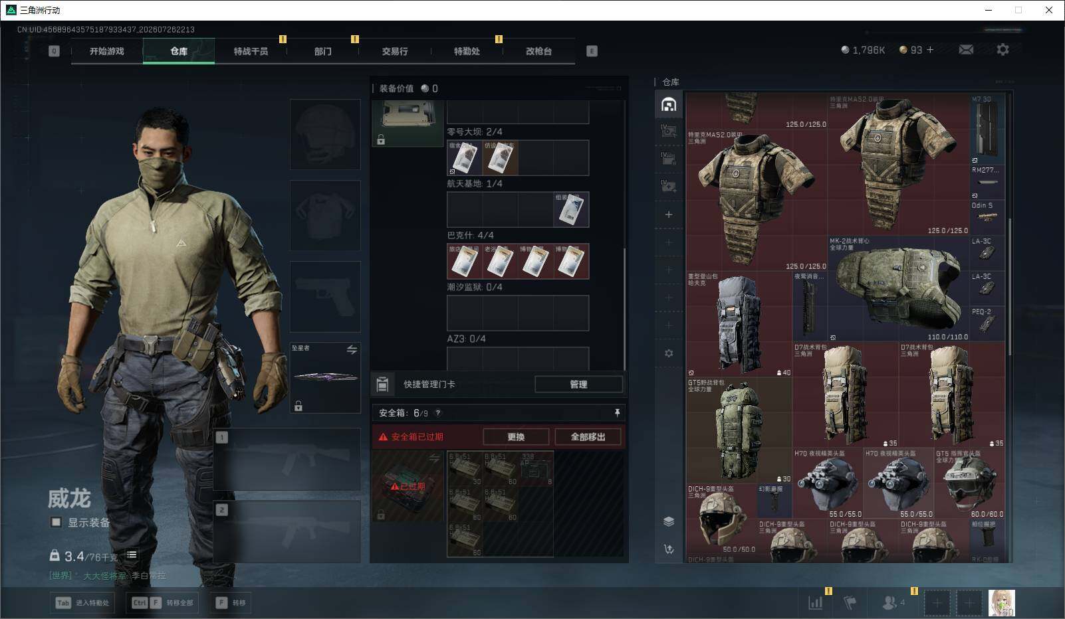Go to the 交易行 tab
The width and height of the screenshot is (1065, 619).
pyautogui.click(x=395, y=51)
